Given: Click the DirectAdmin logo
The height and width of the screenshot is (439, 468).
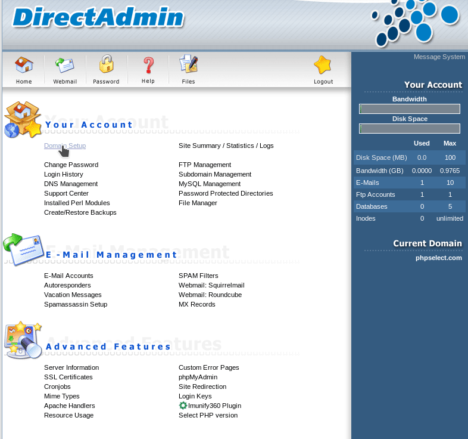Looking at the screenshot, I should coord(98,18).
